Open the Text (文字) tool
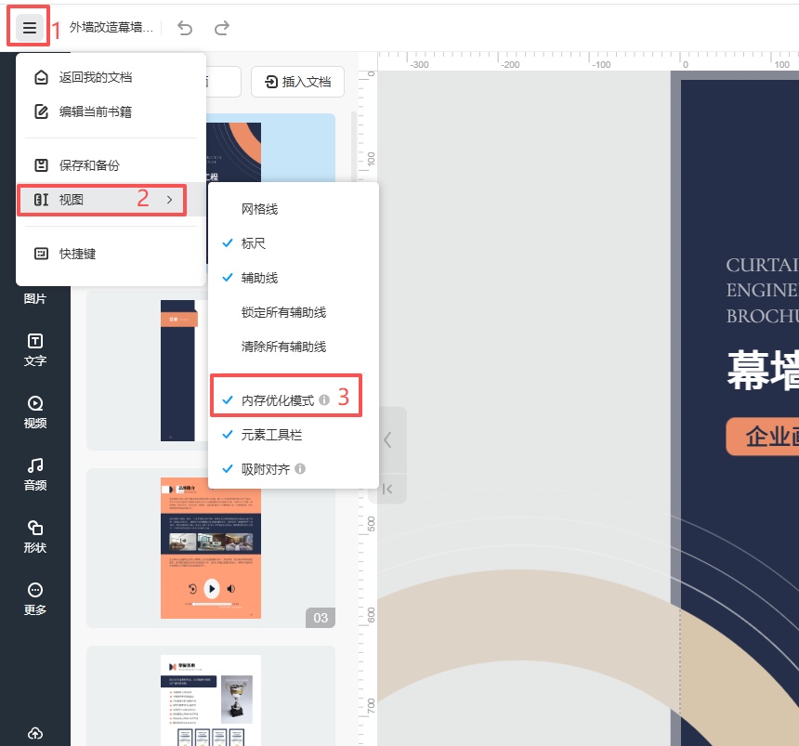 pyautogui.click(x=35, y=350)
